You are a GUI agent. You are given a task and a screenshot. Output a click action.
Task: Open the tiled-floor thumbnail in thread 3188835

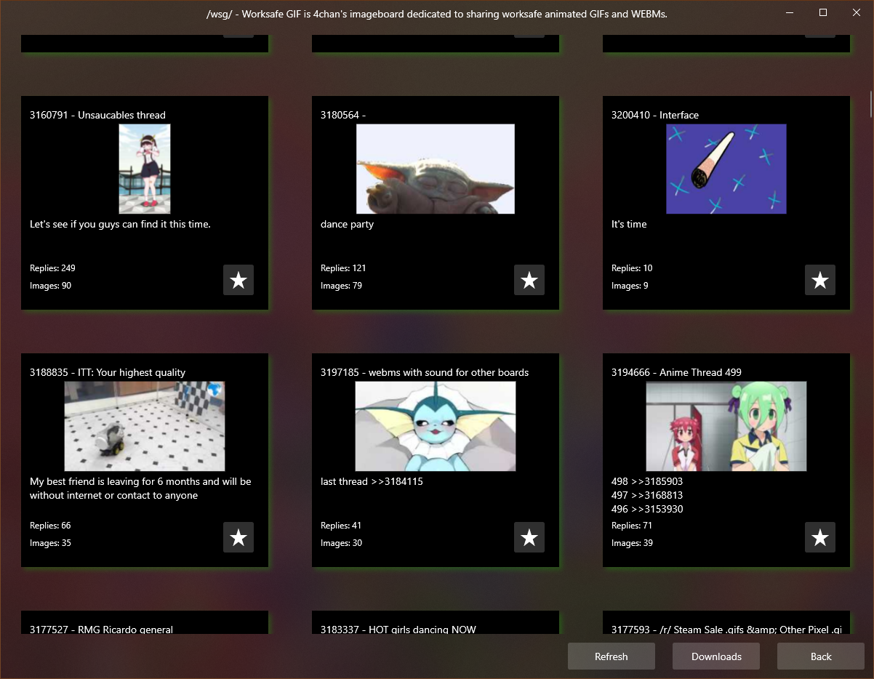click(x=145, y=426)
